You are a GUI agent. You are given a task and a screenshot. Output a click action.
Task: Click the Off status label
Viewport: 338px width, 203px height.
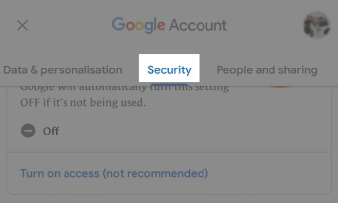point(51,131)
